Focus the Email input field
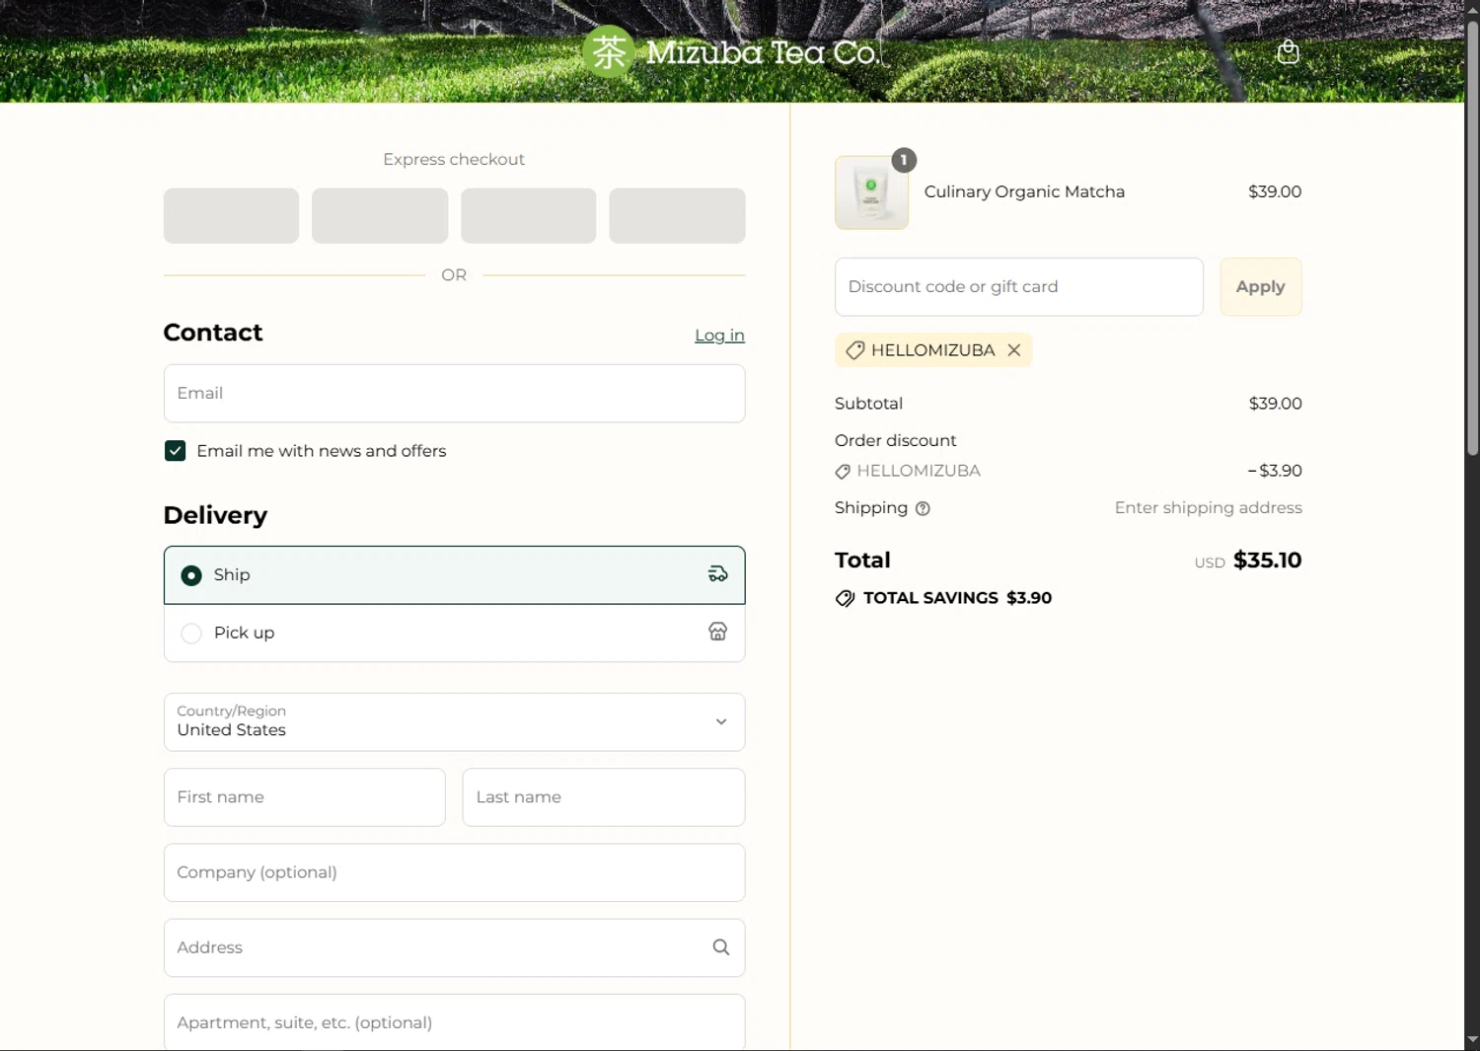Viewport: 1480px width, 1051px height. [454, 394]
